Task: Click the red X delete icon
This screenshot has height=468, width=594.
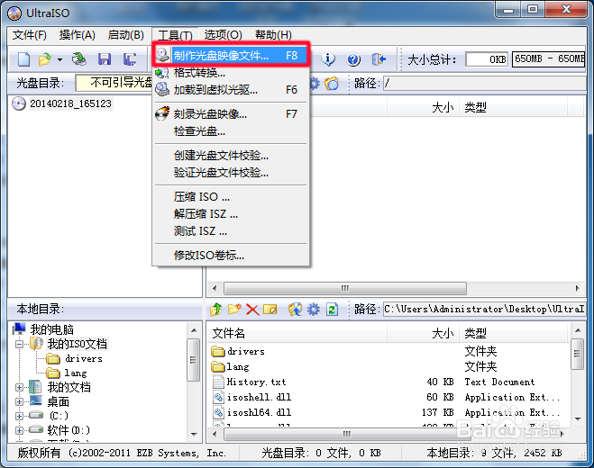Action: (252, 310)
